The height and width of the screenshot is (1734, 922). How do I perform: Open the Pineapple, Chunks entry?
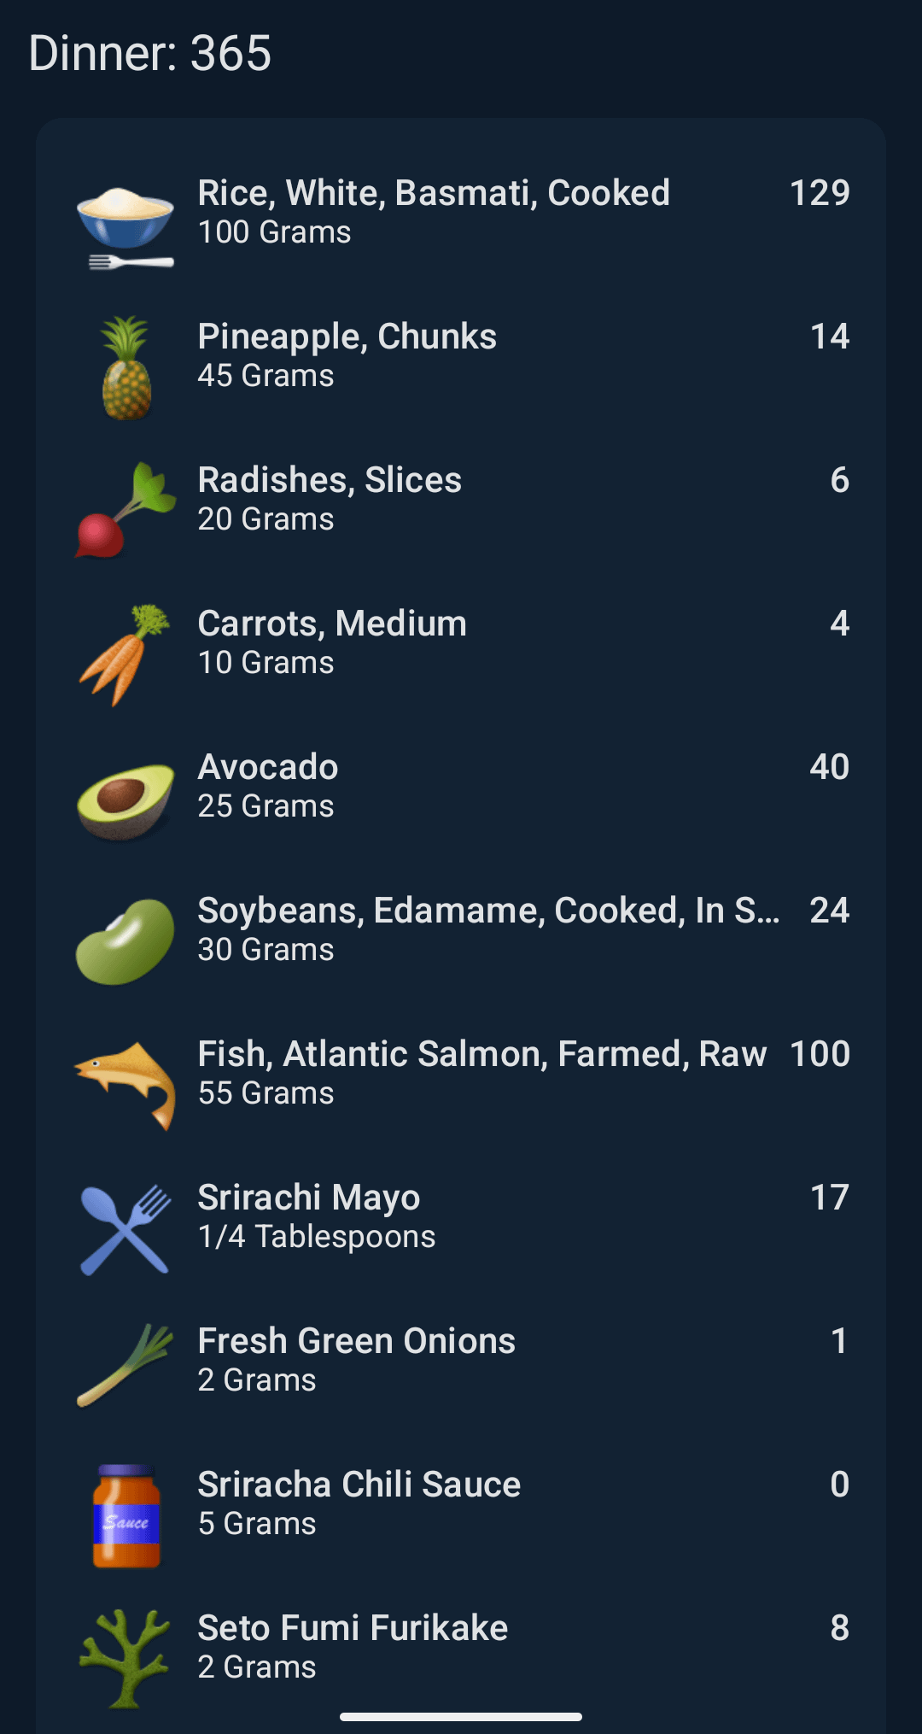tap(347, 337)
